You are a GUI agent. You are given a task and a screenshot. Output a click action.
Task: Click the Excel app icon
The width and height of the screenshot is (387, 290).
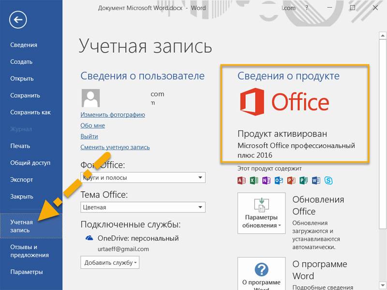[x=254, y=181]
